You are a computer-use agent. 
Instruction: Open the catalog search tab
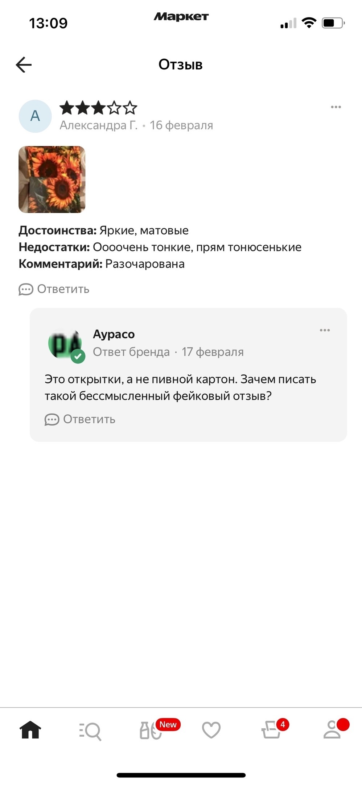90,730
